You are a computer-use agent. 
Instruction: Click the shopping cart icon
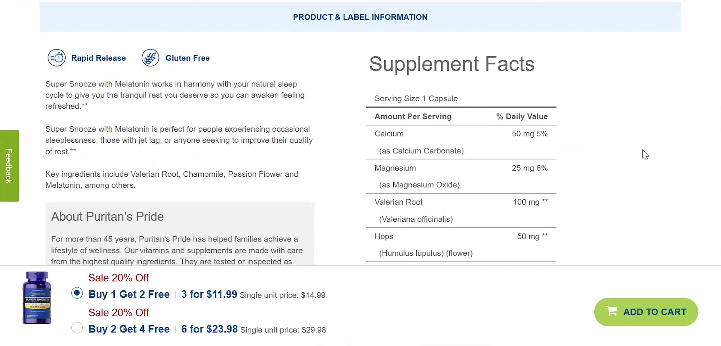point(612,311)
